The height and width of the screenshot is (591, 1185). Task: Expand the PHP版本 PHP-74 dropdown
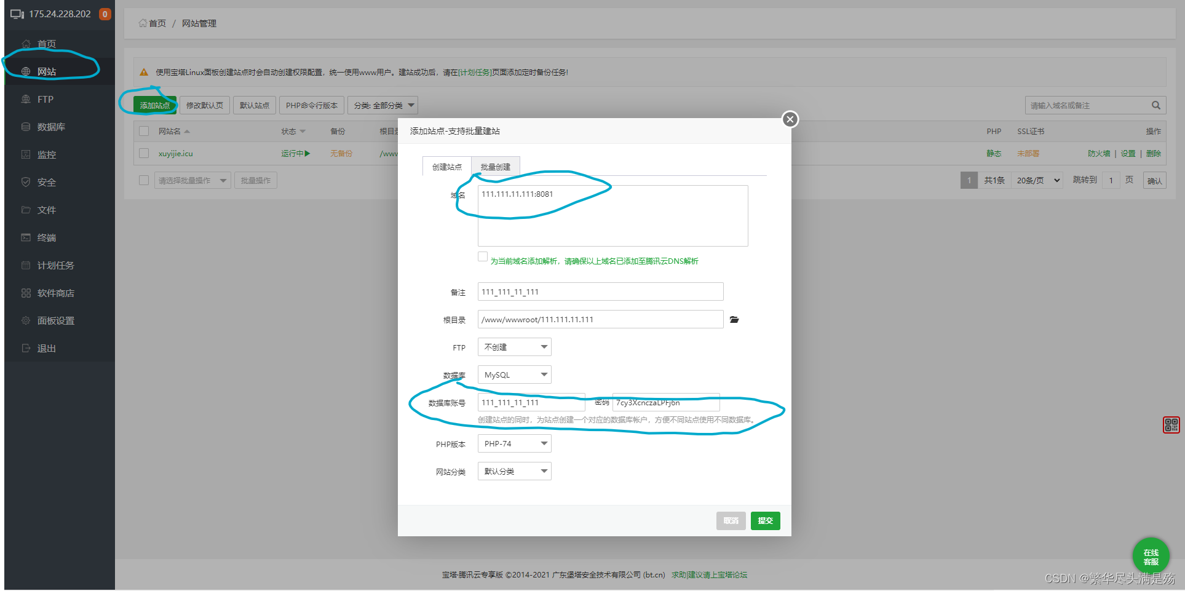coord(514,443)
